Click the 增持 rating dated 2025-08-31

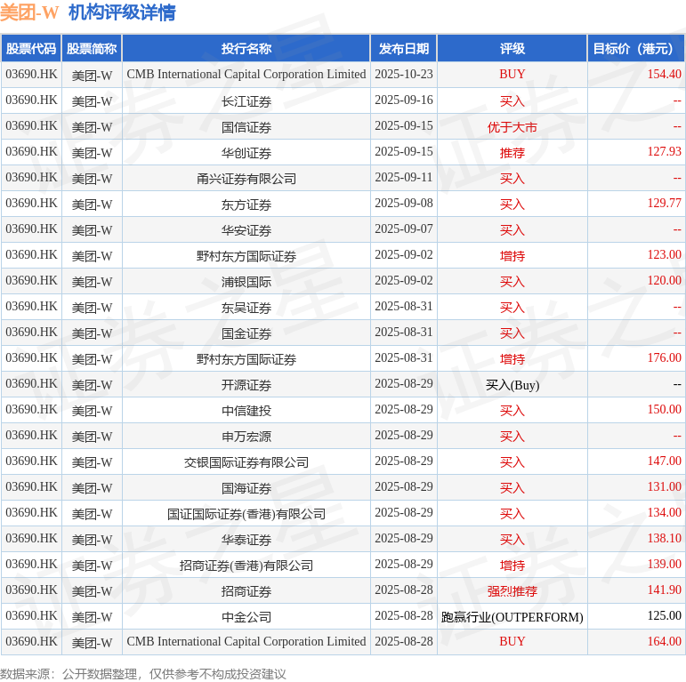click(x=512, y=359)
